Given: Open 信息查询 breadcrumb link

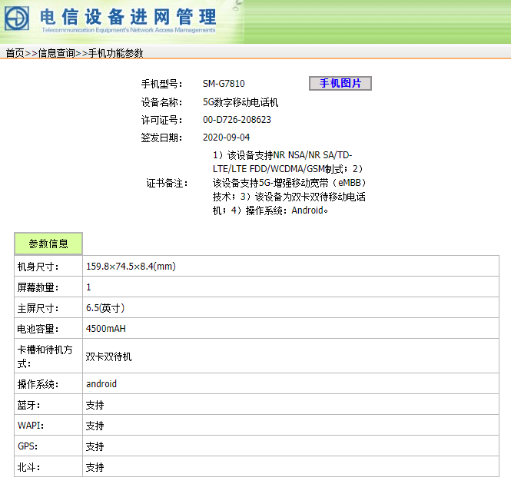Looking at the screenshot, I should (56, 53).
